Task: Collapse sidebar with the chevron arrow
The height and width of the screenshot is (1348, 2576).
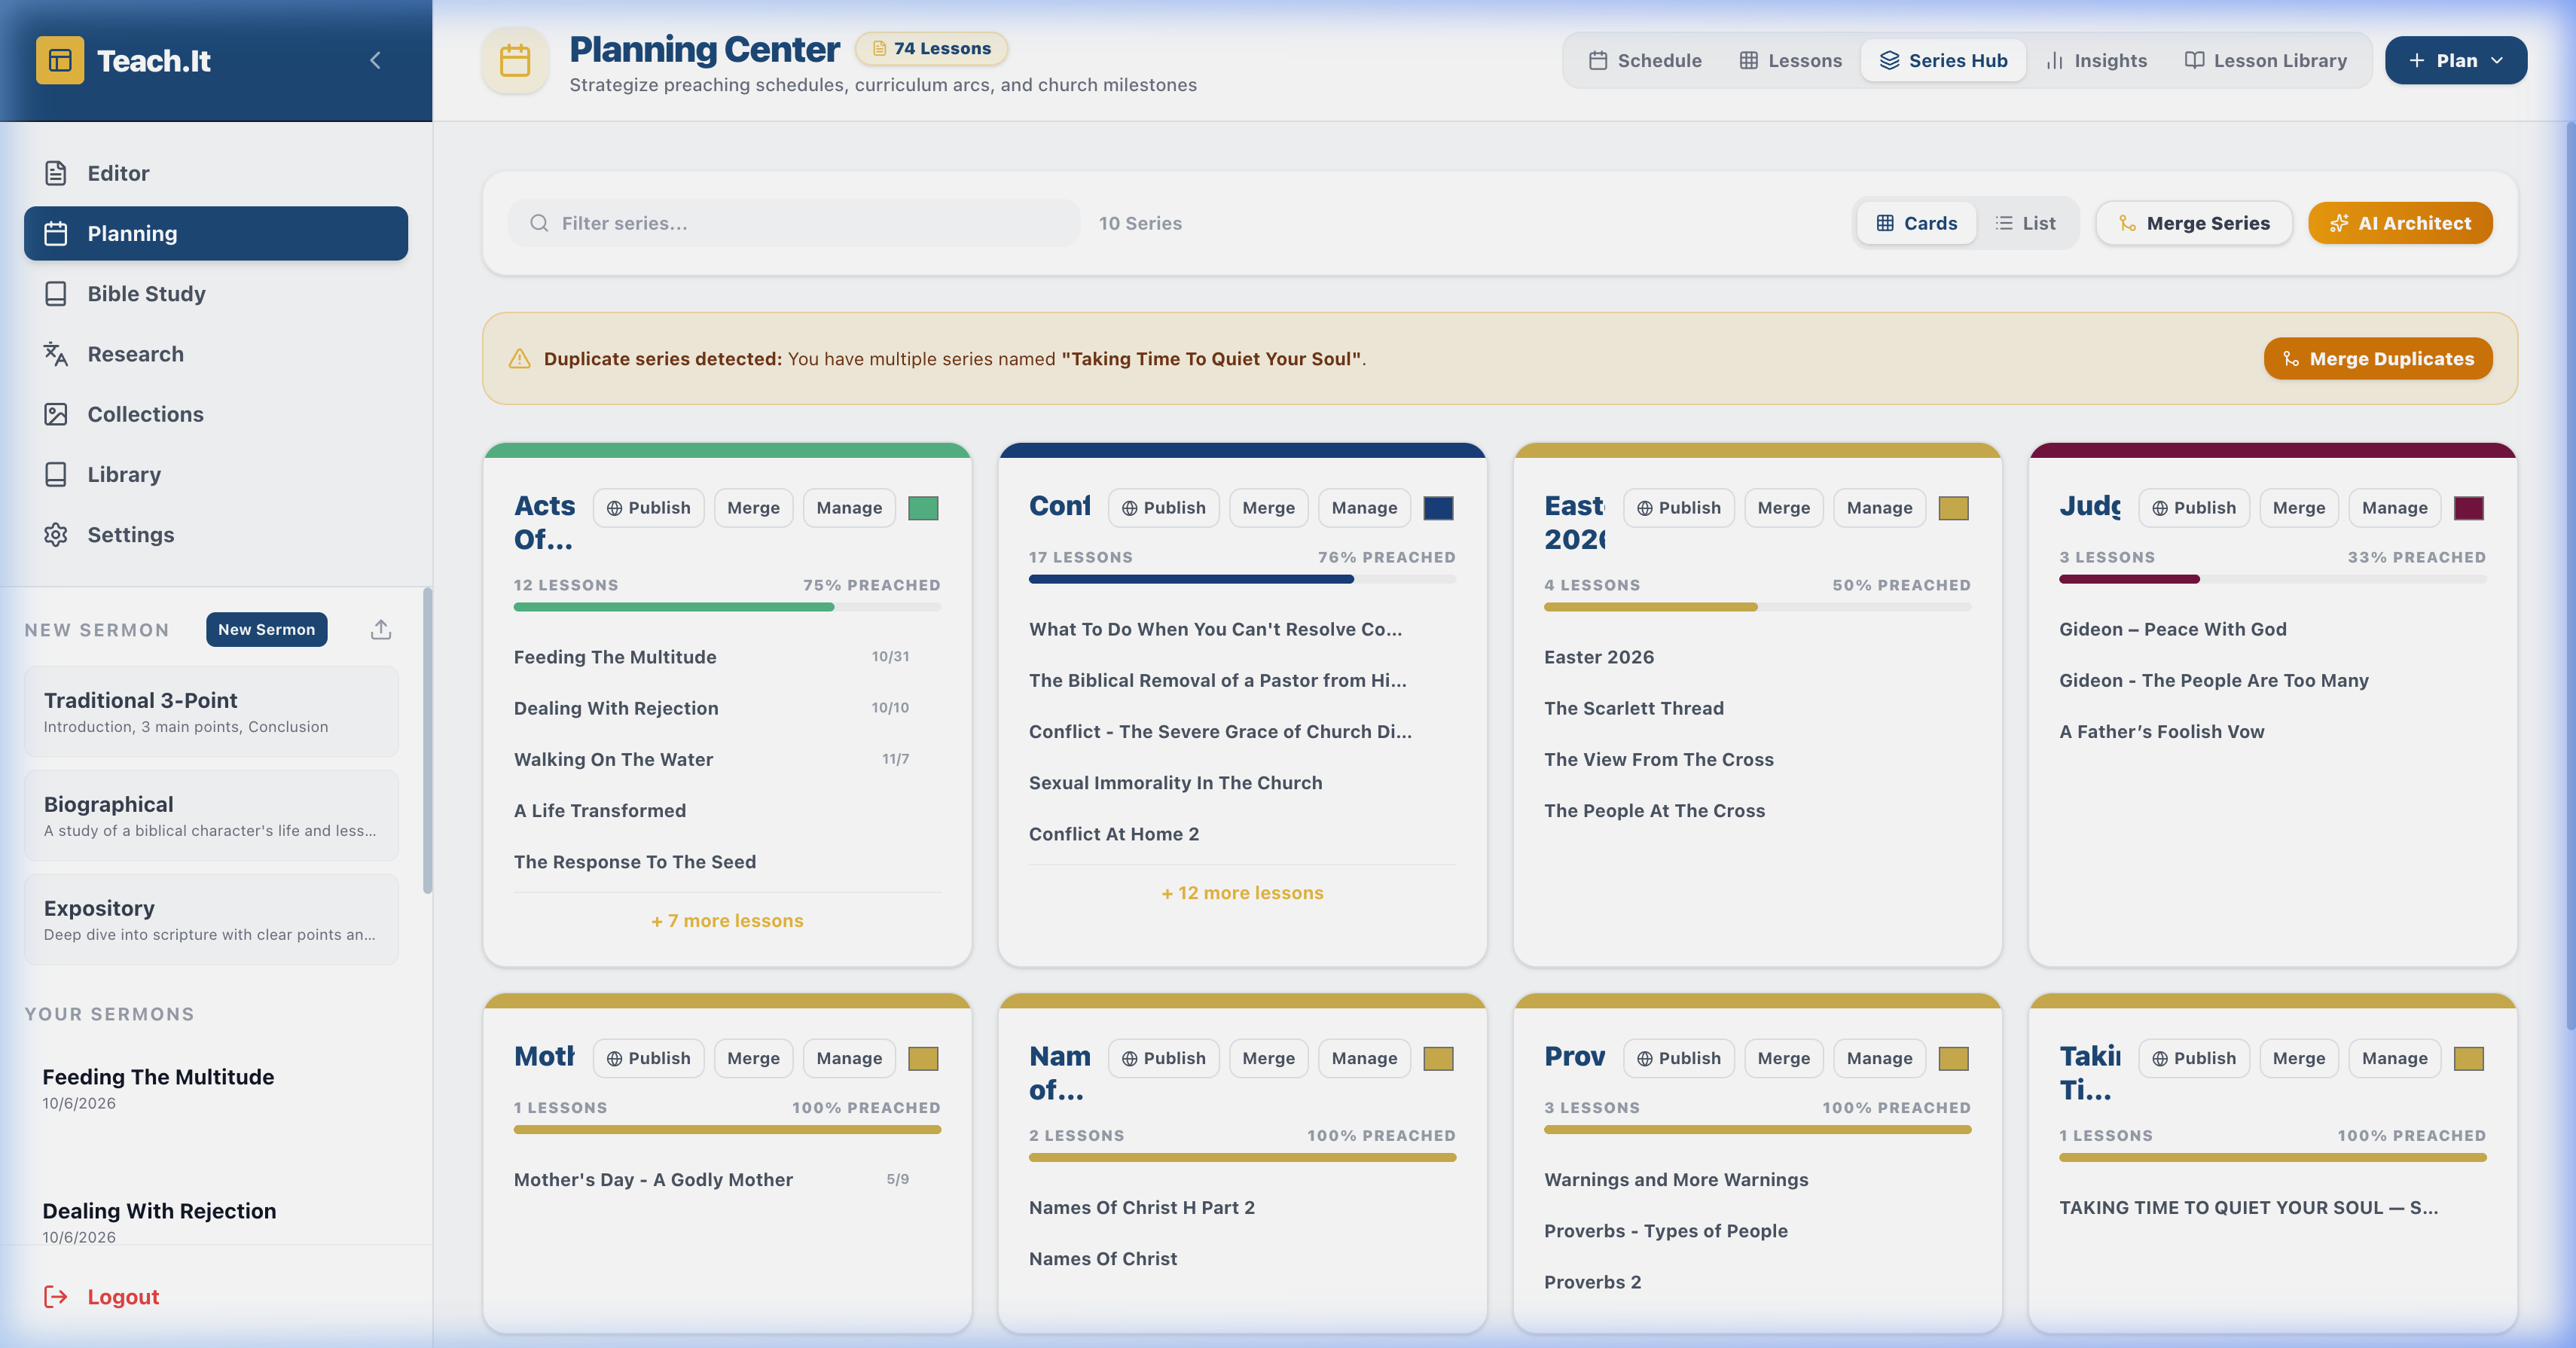Action: click(375, 60)
